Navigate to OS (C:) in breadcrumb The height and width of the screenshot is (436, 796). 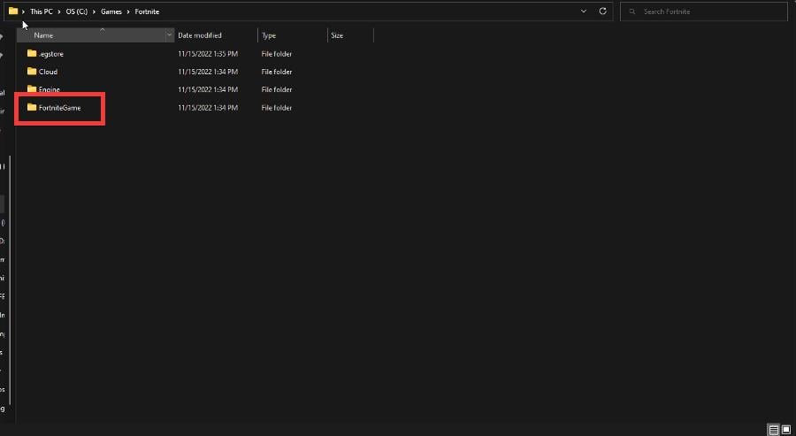tap(77, 11)
